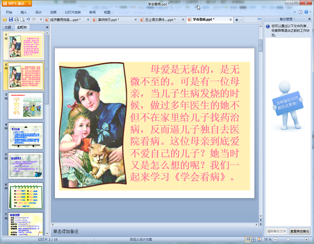Click the info icon in backup pane

pos(268,26)
